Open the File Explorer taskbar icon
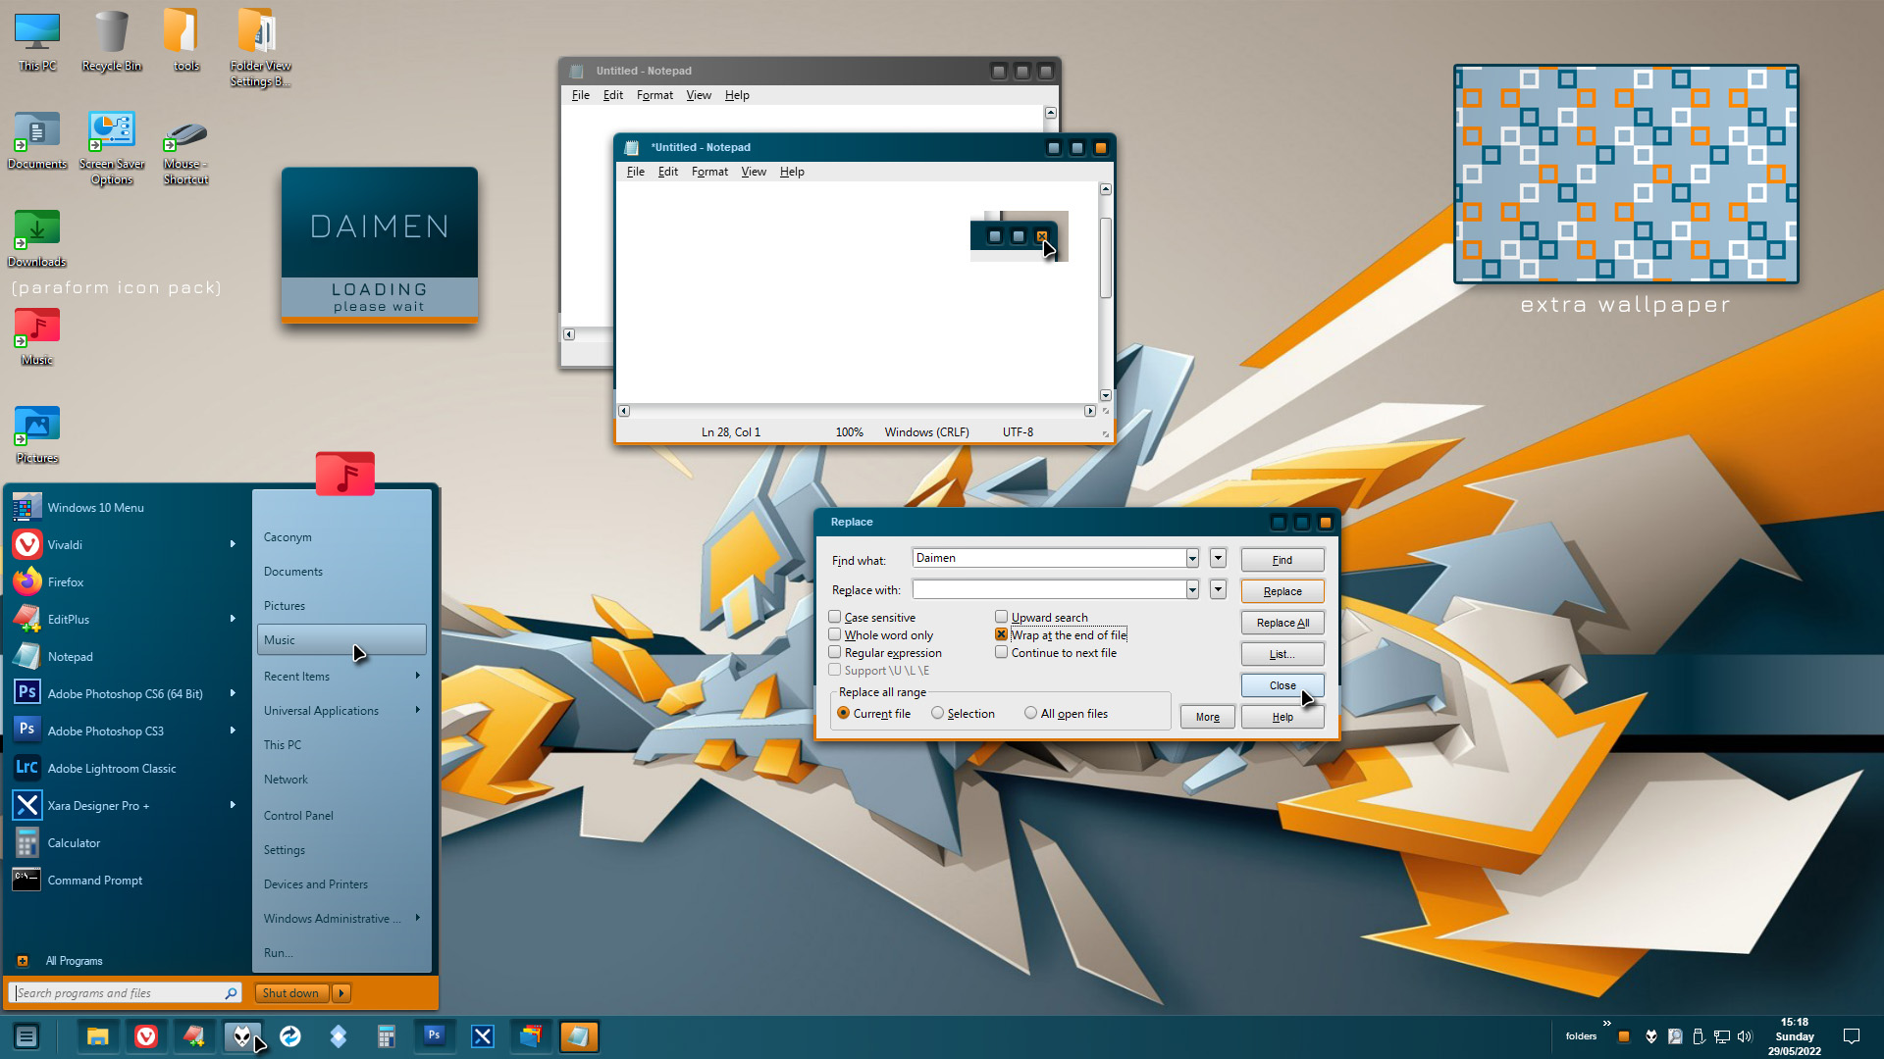1884x1059 pixels. (x=97, y=1036)
